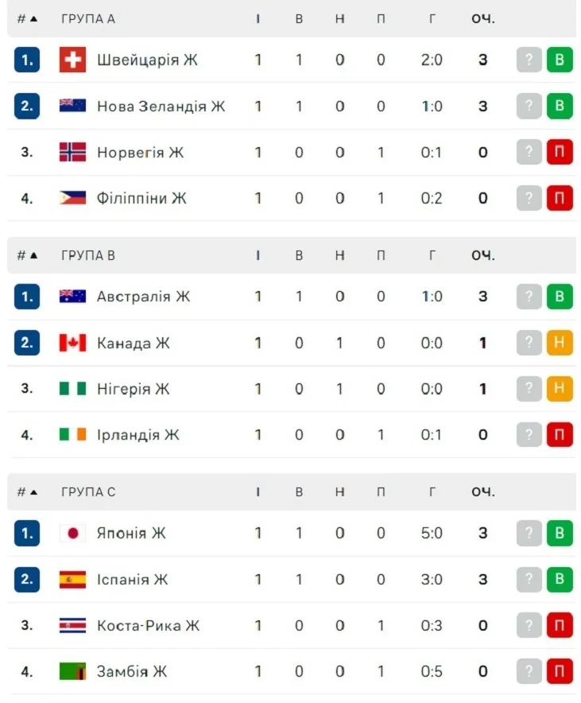Click the Norway flag icon

pyautogui.click(x=72, y=152)
